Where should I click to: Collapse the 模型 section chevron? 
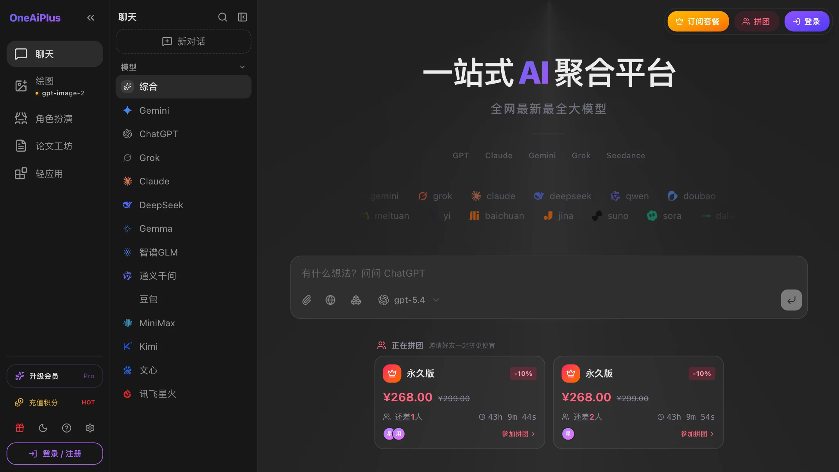242,67
